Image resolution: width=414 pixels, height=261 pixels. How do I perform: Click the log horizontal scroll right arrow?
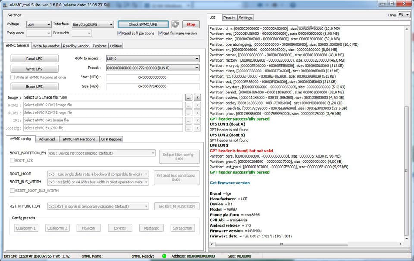point(401,244)
